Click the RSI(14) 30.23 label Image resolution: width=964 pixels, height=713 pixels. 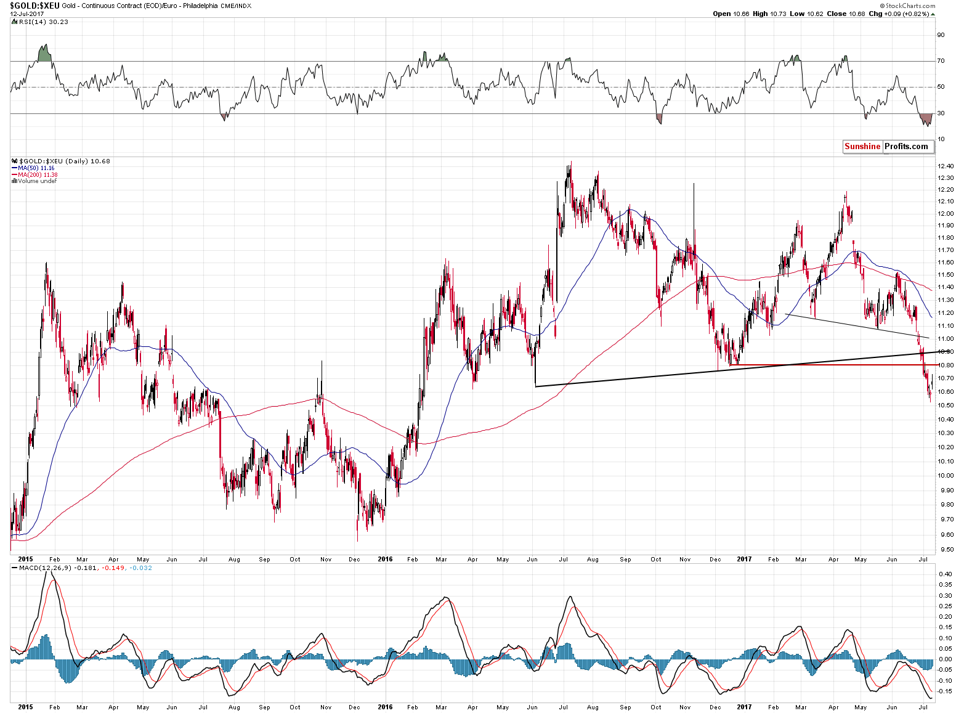pos(43,22)
